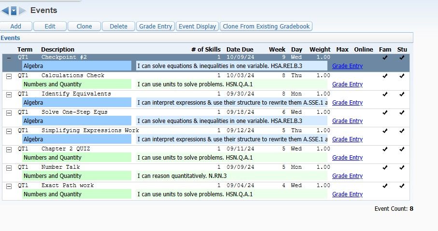Open Grade Entry from the toolbar
438x231 pixels.
(x=155, y=27)
